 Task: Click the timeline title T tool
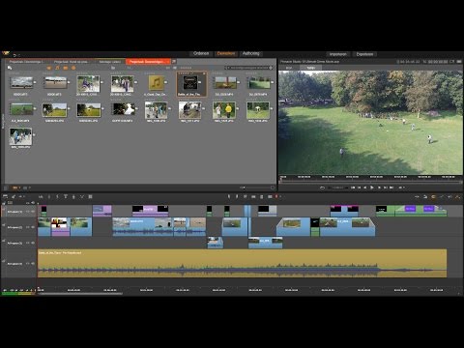tap(66, 196)
